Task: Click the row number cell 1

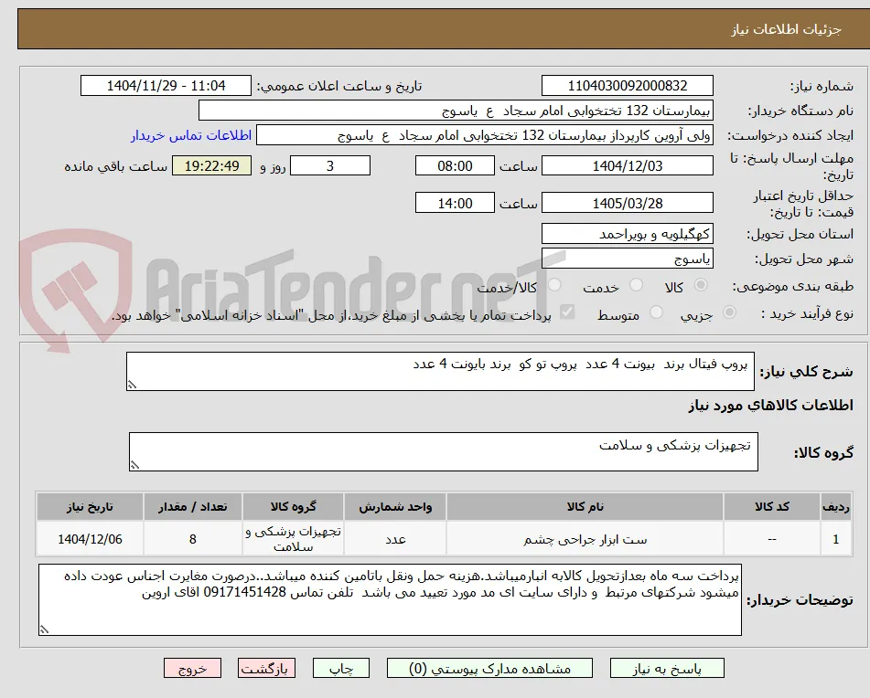Action: click(x=836, y=539)
